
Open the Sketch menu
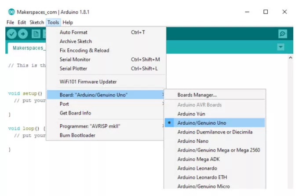pos(37,22)
